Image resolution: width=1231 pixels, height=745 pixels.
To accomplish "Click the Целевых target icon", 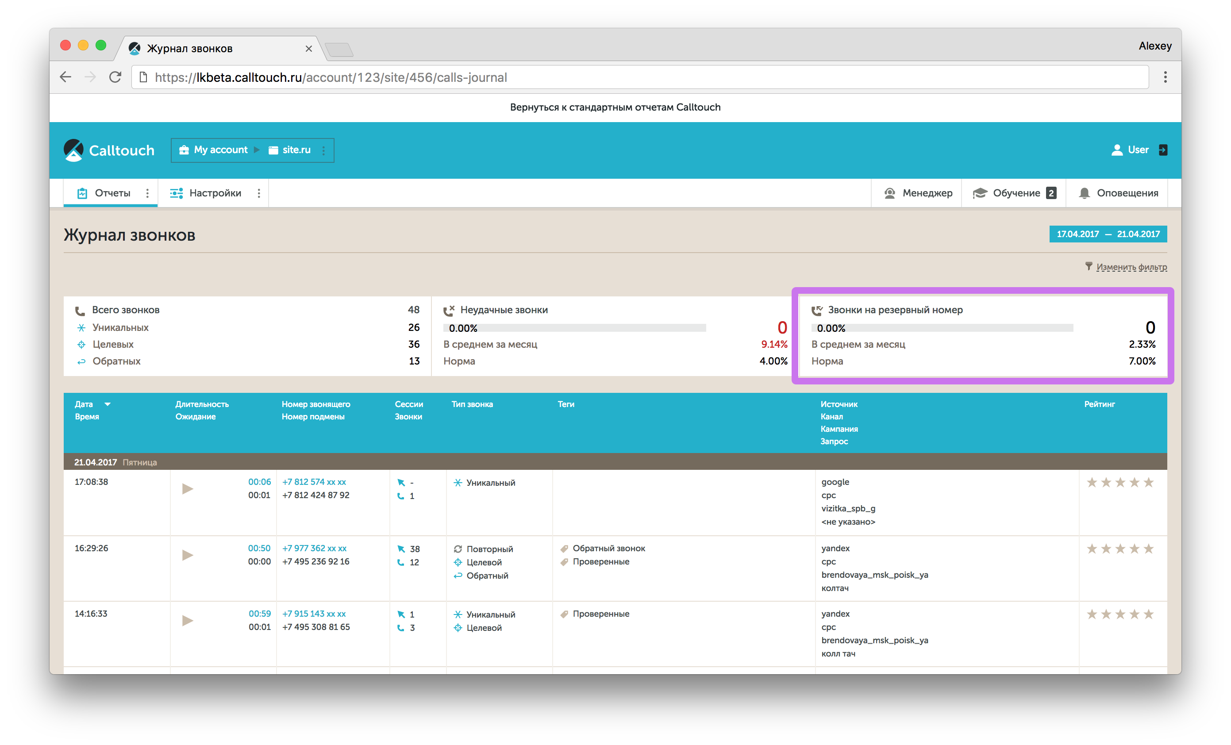I will point(81,345).
